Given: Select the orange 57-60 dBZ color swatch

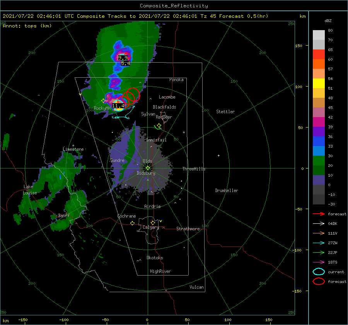Looking at the screenshot, I should coord(319,64).
